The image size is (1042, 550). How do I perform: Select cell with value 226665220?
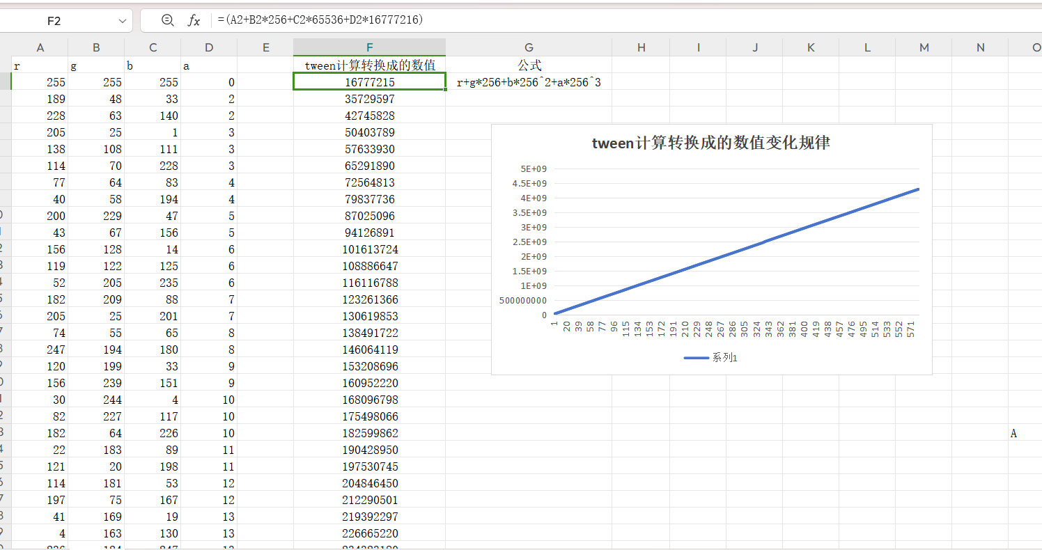click(370, 533)
